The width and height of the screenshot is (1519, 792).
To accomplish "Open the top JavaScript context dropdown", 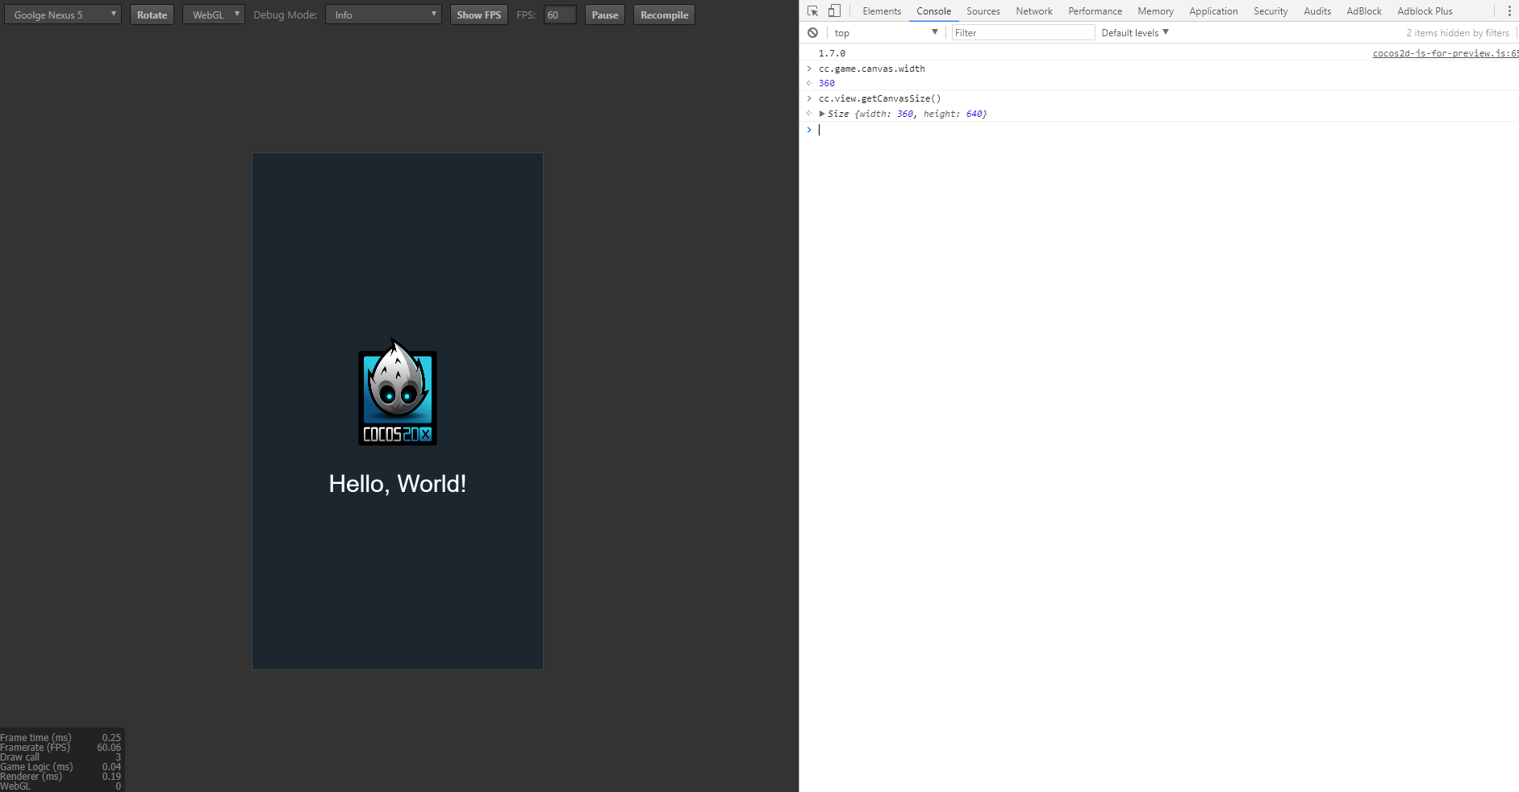I will [x=886, y=33].
